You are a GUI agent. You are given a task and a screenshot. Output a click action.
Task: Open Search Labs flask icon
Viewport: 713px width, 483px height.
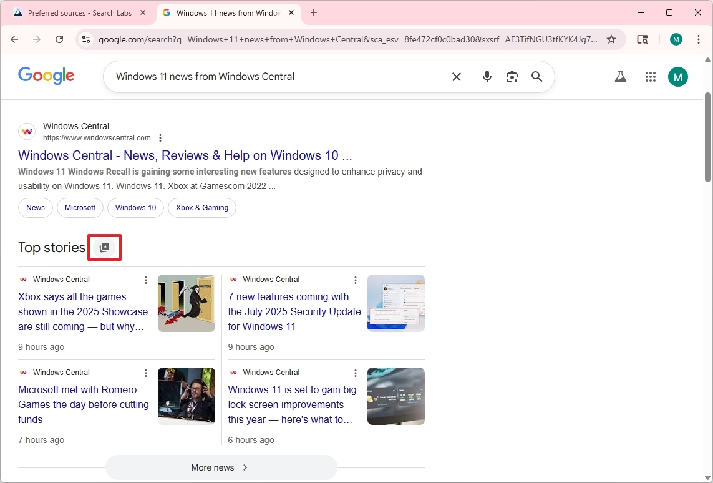coord(621,77)
